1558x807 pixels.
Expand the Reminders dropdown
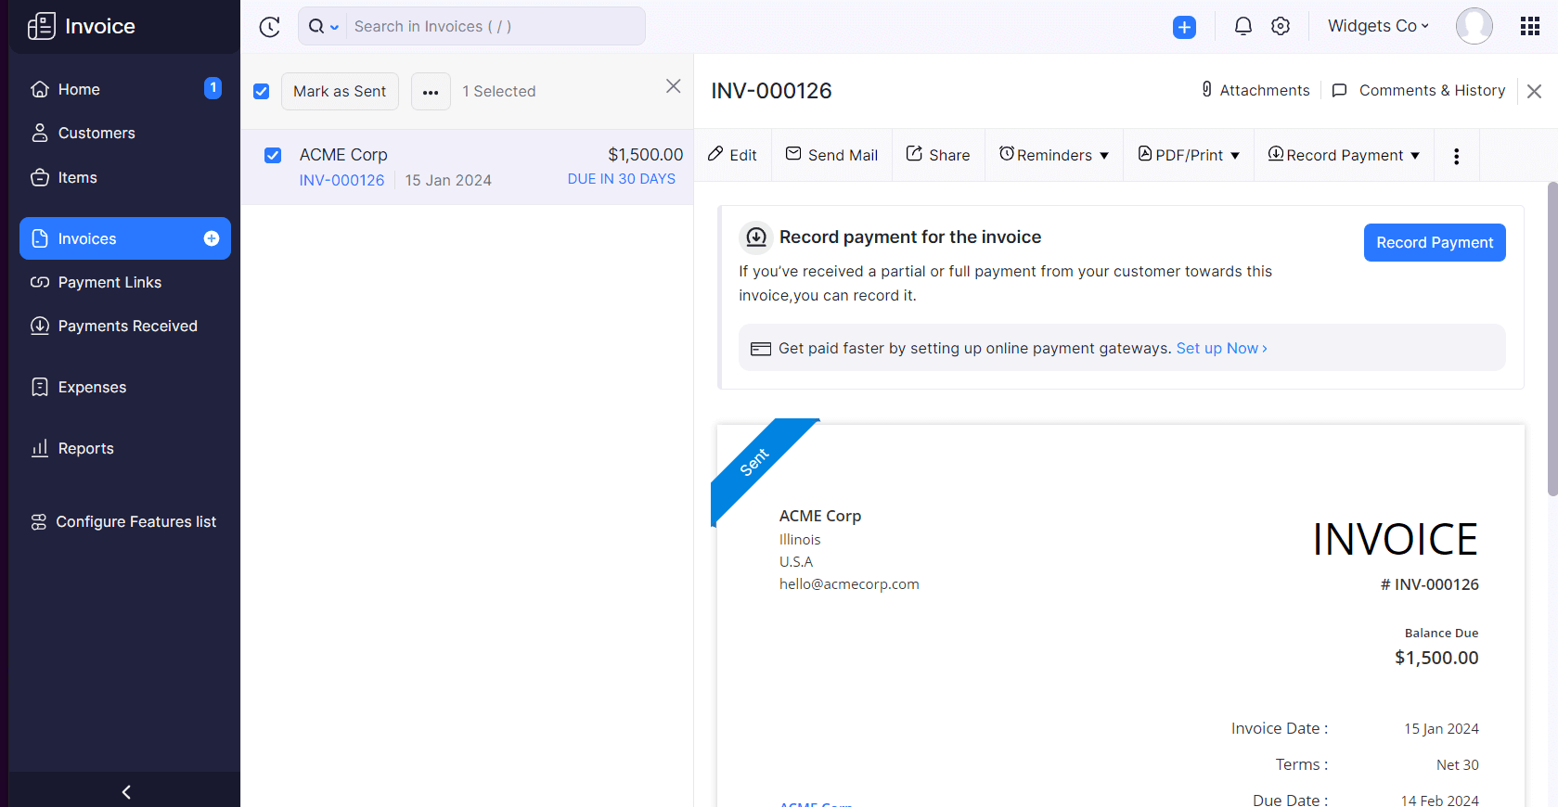[x=1053, y=155]
